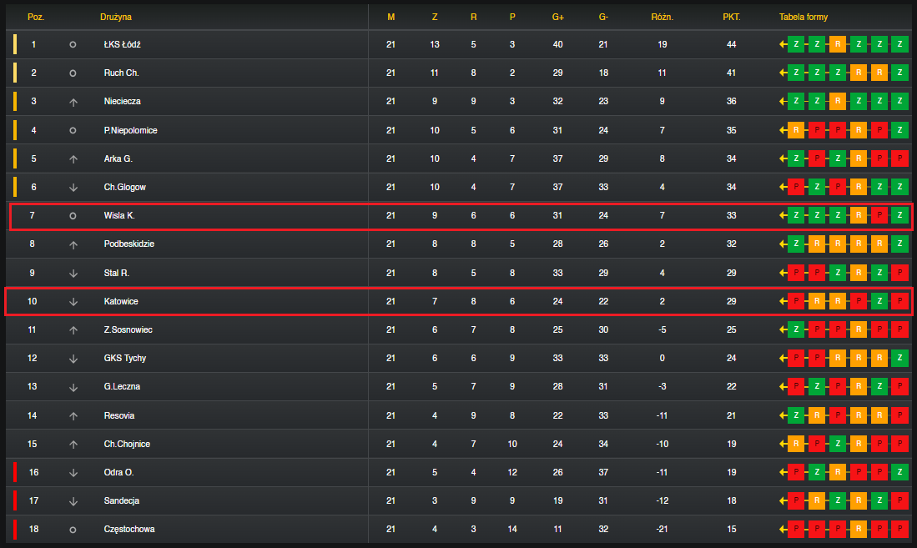Click the unchanged circle icon beside Ruch Ch.
Viewport: 917px width, 548px height.
(73, 73)
